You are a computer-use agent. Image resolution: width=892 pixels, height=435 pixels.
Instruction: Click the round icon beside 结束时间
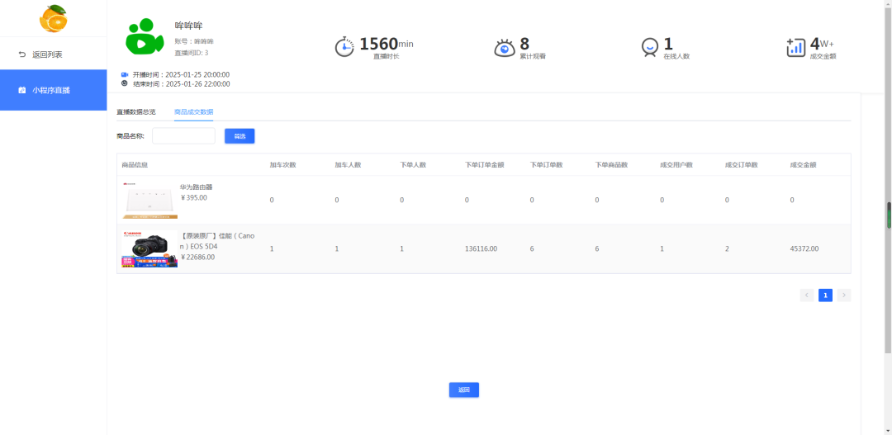tap(125, 83)
